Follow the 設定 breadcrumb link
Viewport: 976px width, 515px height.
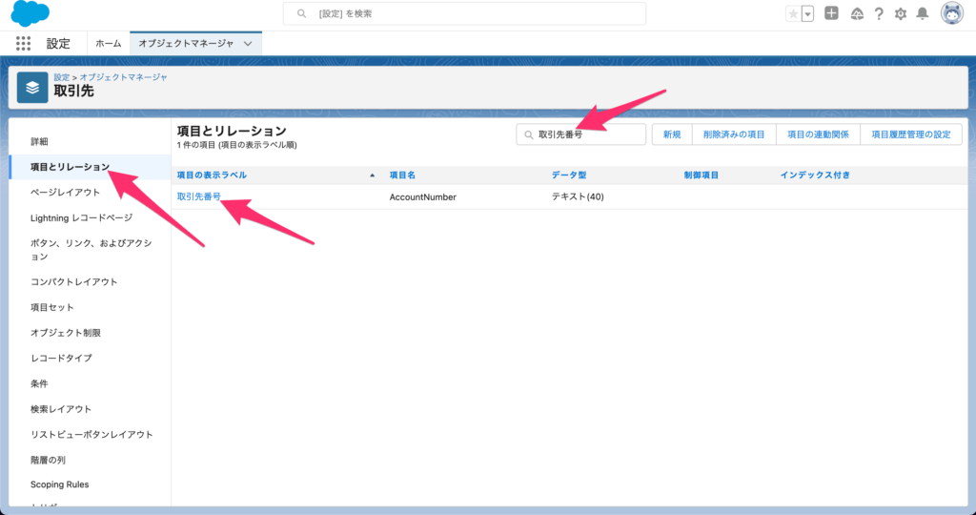click(x=62, y=77)
